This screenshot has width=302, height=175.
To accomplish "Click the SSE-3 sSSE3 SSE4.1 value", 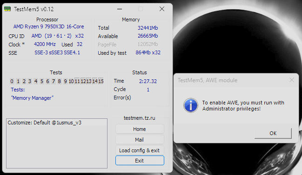I will (57, 52).
